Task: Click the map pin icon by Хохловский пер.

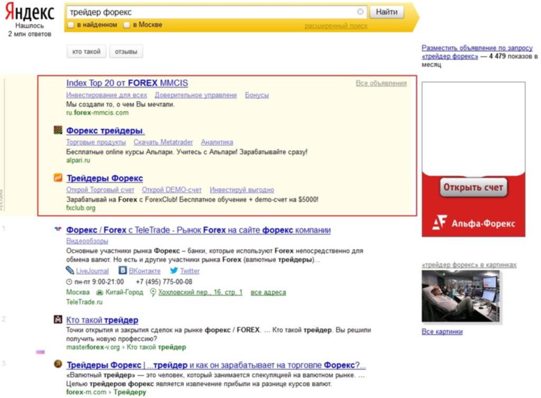Action: [153, 292]
